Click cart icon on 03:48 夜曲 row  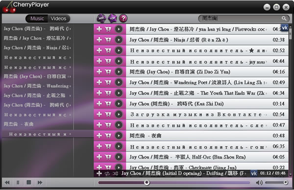point(108,136)
